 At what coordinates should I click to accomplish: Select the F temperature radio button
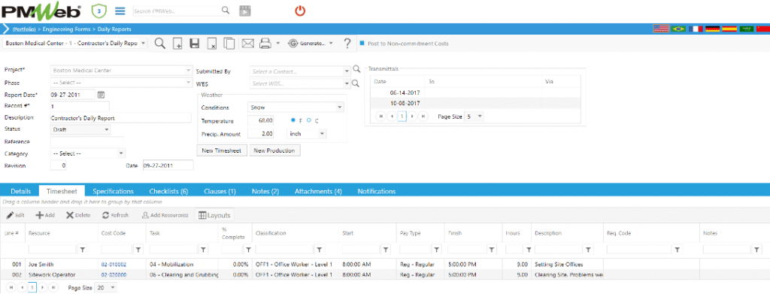click(x=293, y=120)
